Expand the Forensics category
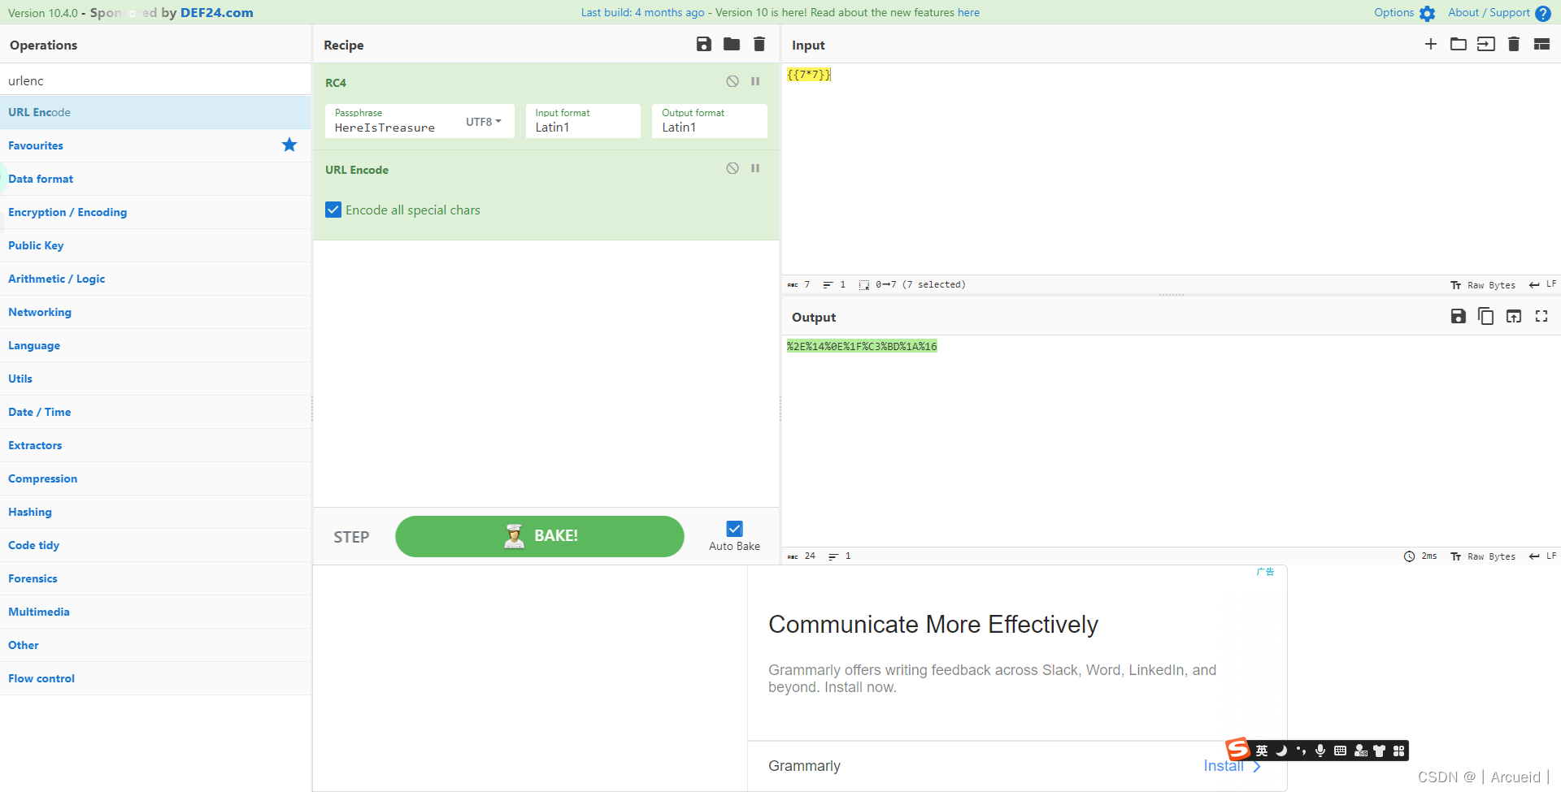Screen dimensions: 1561x792 click(155, 578)
